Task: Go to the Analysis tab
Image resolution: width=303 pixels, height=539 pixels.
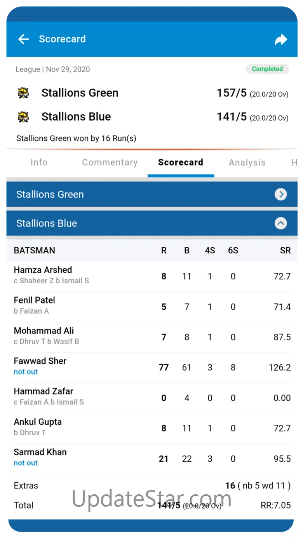Action: point(247,162)
